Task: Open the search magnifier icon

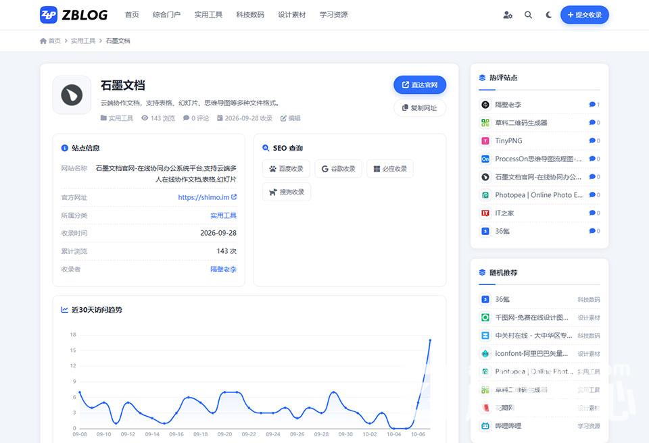Action: point(528,15)
